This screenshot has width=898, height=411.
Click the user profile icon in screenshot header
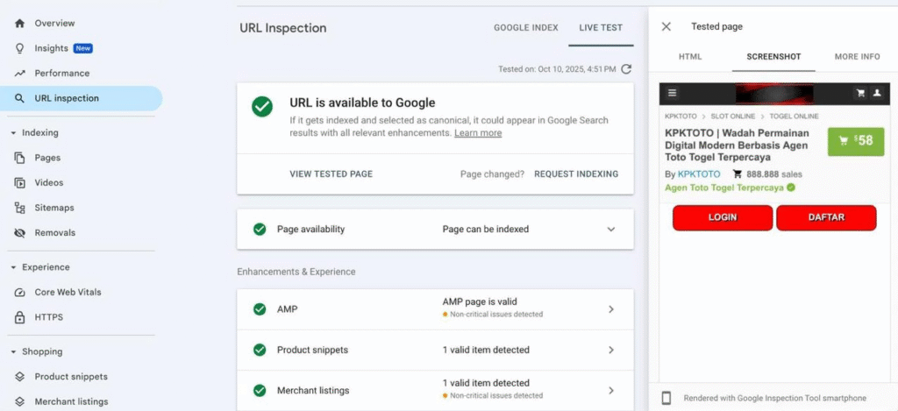[877, 93]
